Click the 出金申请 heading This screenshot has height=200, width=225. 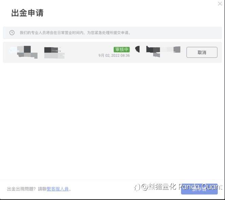(27, 13)
